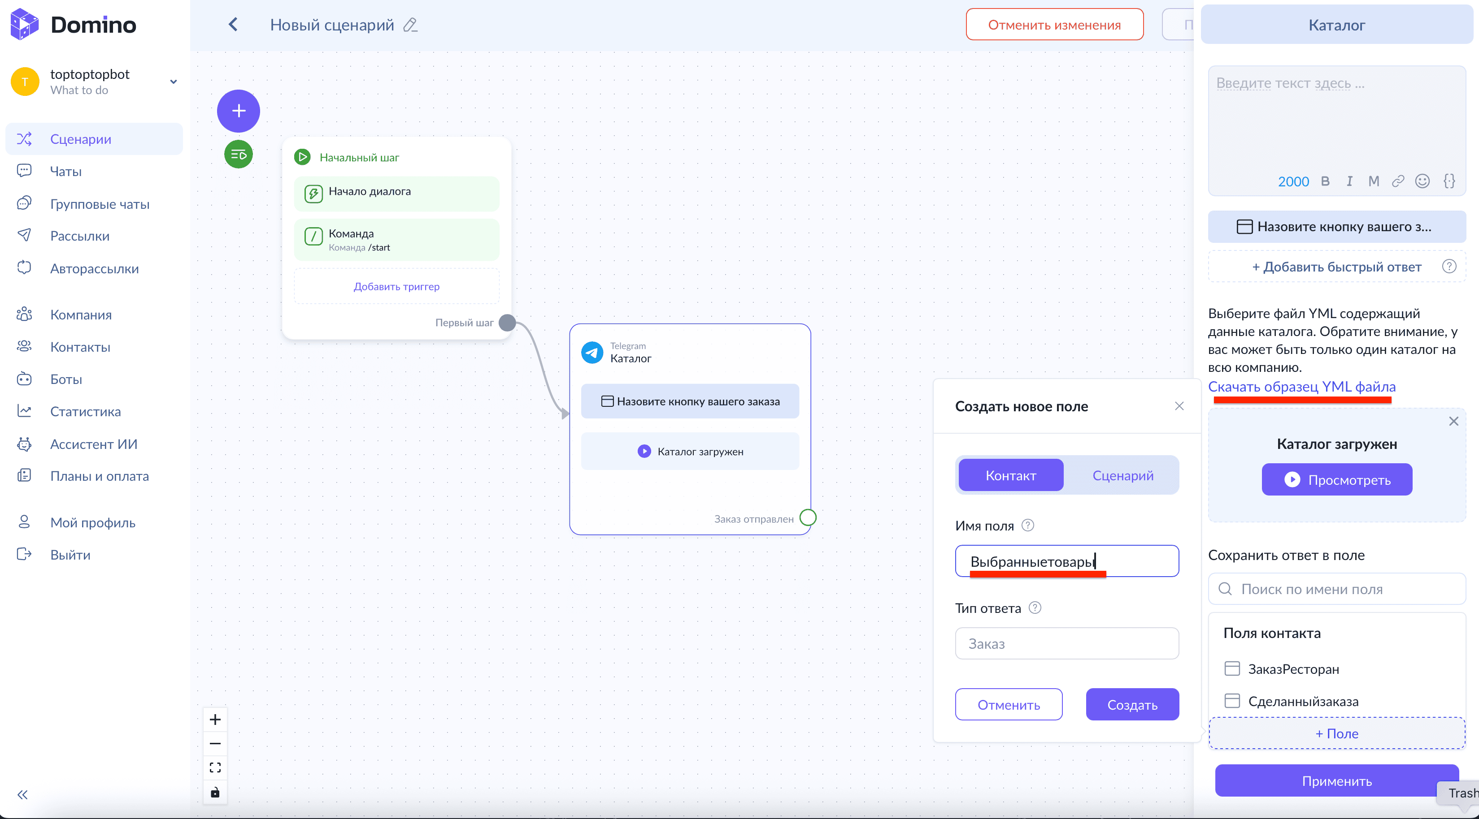Open emoji picker icon

[x=1422, y=181]
